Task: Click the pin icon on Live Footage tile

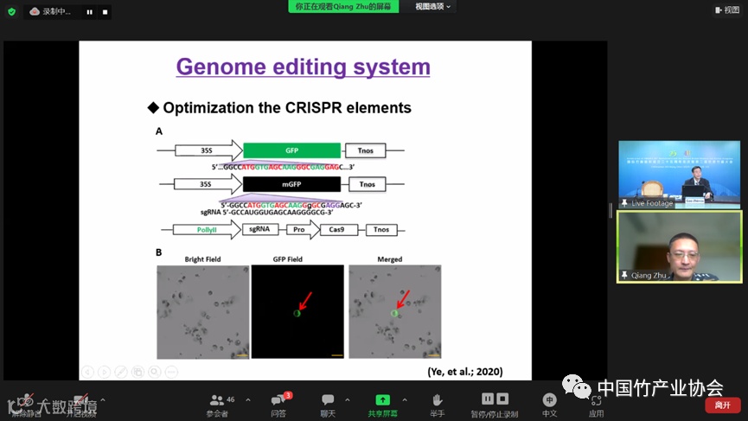Action: coord(624,203)
